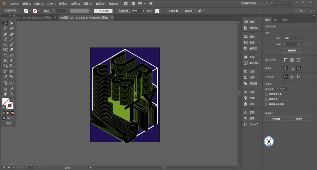
Task: Open the 渐变 panel
Action: point(252,42)
